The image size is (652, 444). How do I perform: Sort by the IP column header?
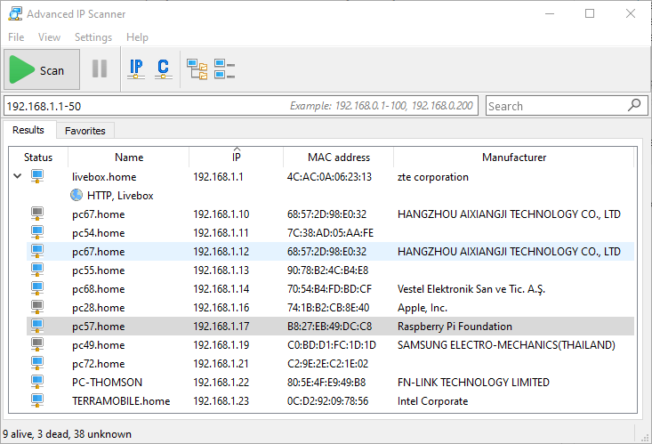(237, 157)
